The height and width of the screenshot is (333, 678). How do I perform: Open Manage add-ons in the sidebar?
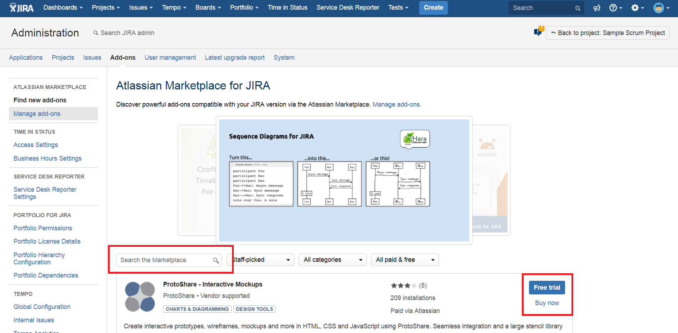(x=37, y=114)
